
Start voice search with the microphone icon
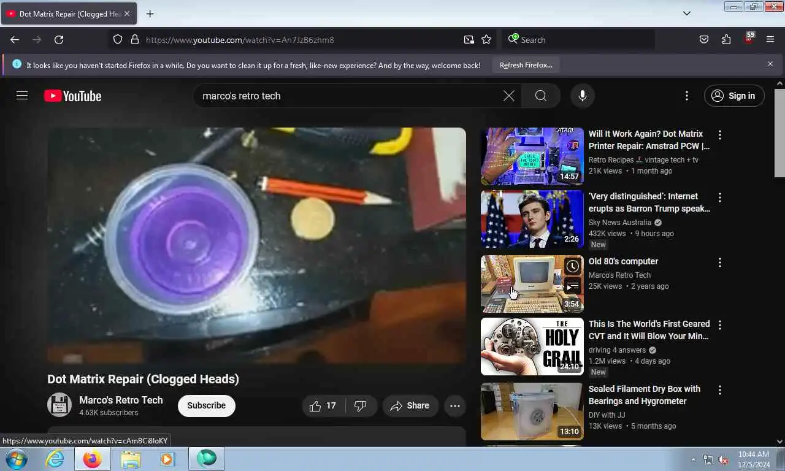pyautogui.click(x=583, y=96)
